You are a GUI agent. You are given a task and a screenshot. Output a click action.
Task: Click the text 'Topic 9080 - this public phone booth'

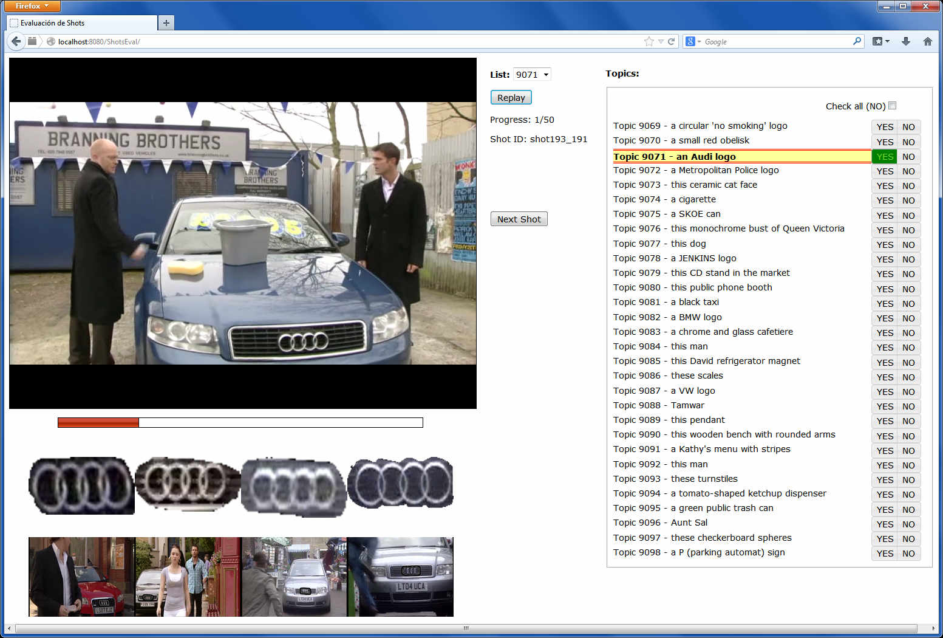693,287
